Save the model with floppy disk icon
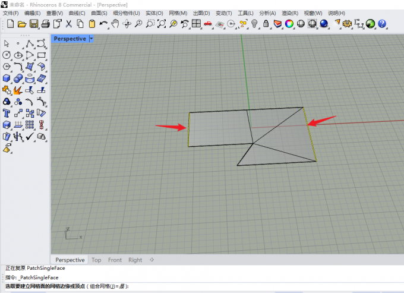The image size is (404, 293). coord(34,24)
